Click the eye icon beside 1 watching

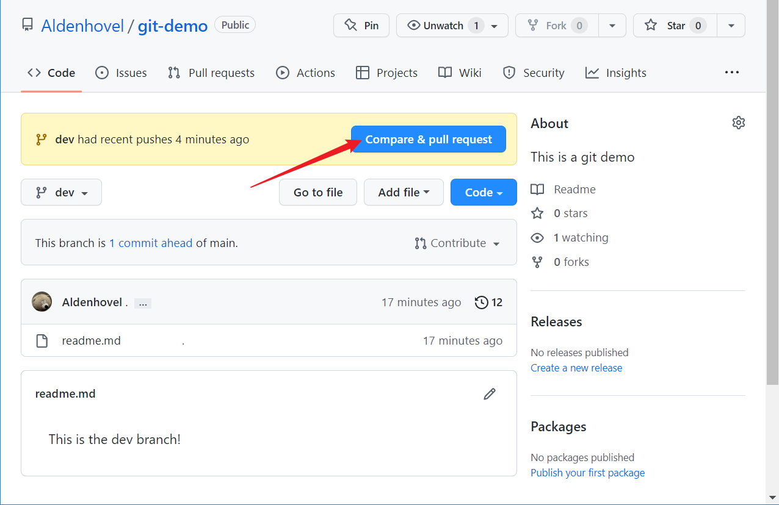[x=537, y=237]
